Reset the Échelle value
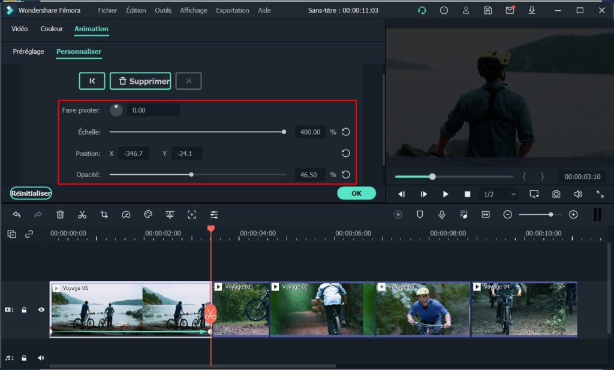This screenshot has width=614, height=370. (x=346, y=132)
